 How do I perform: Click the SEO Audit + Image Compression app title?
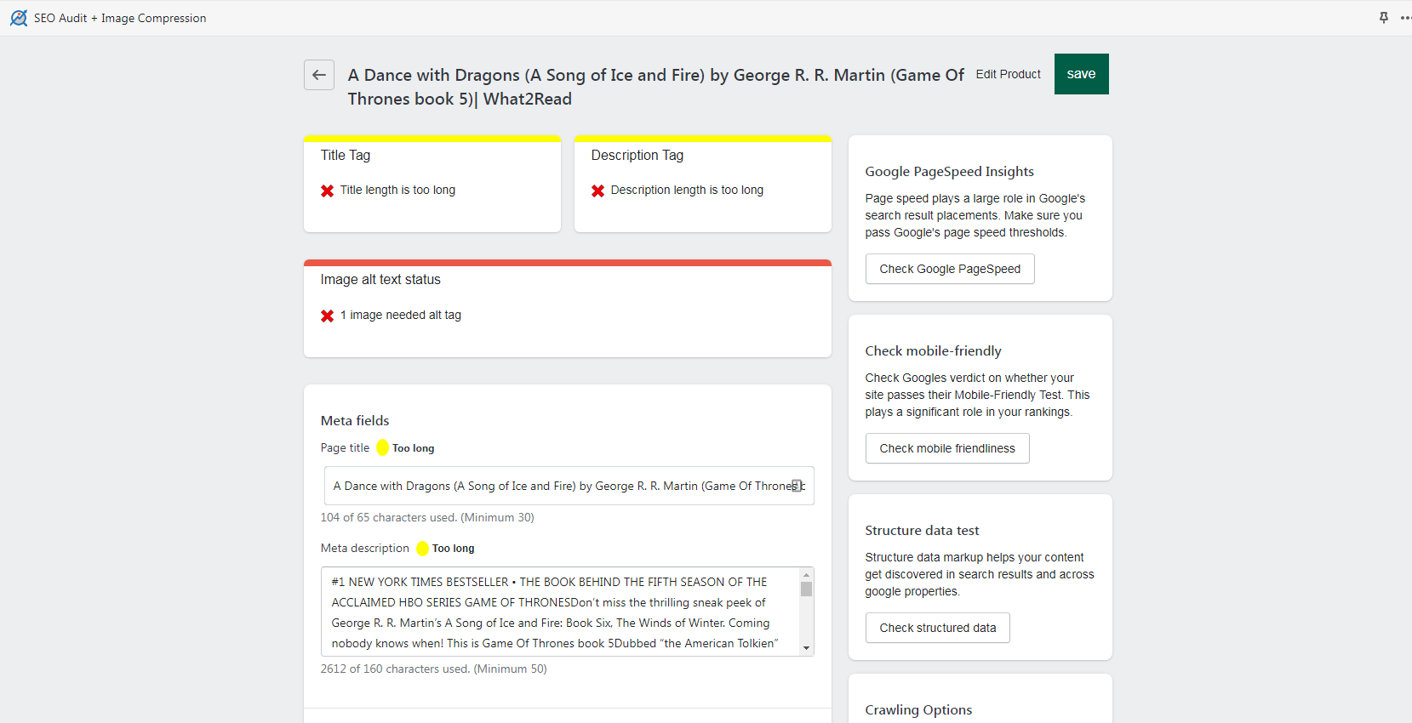tap(120, 18)
